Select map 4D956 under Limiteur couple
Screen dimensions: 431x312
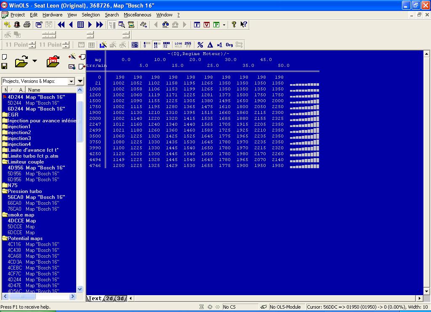[x=36, y=168]
